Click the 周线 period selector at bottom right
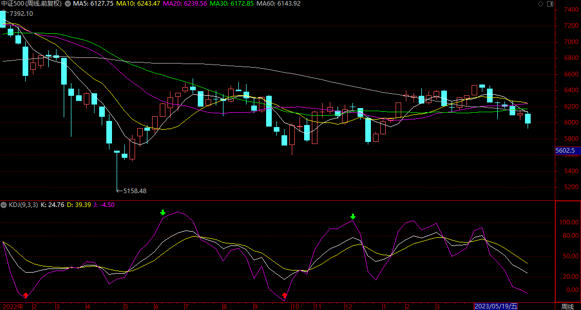Image resolution: width=581 pixels, height=310 pixels. pyautogui.click(x=567, y=306)
